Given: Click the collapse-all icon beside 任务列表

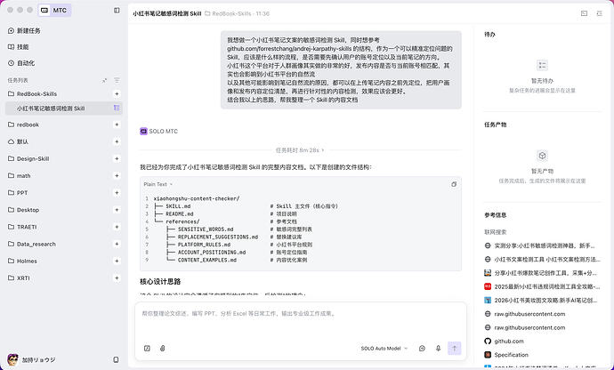Looking at the screenshot, I should [104, 80].
